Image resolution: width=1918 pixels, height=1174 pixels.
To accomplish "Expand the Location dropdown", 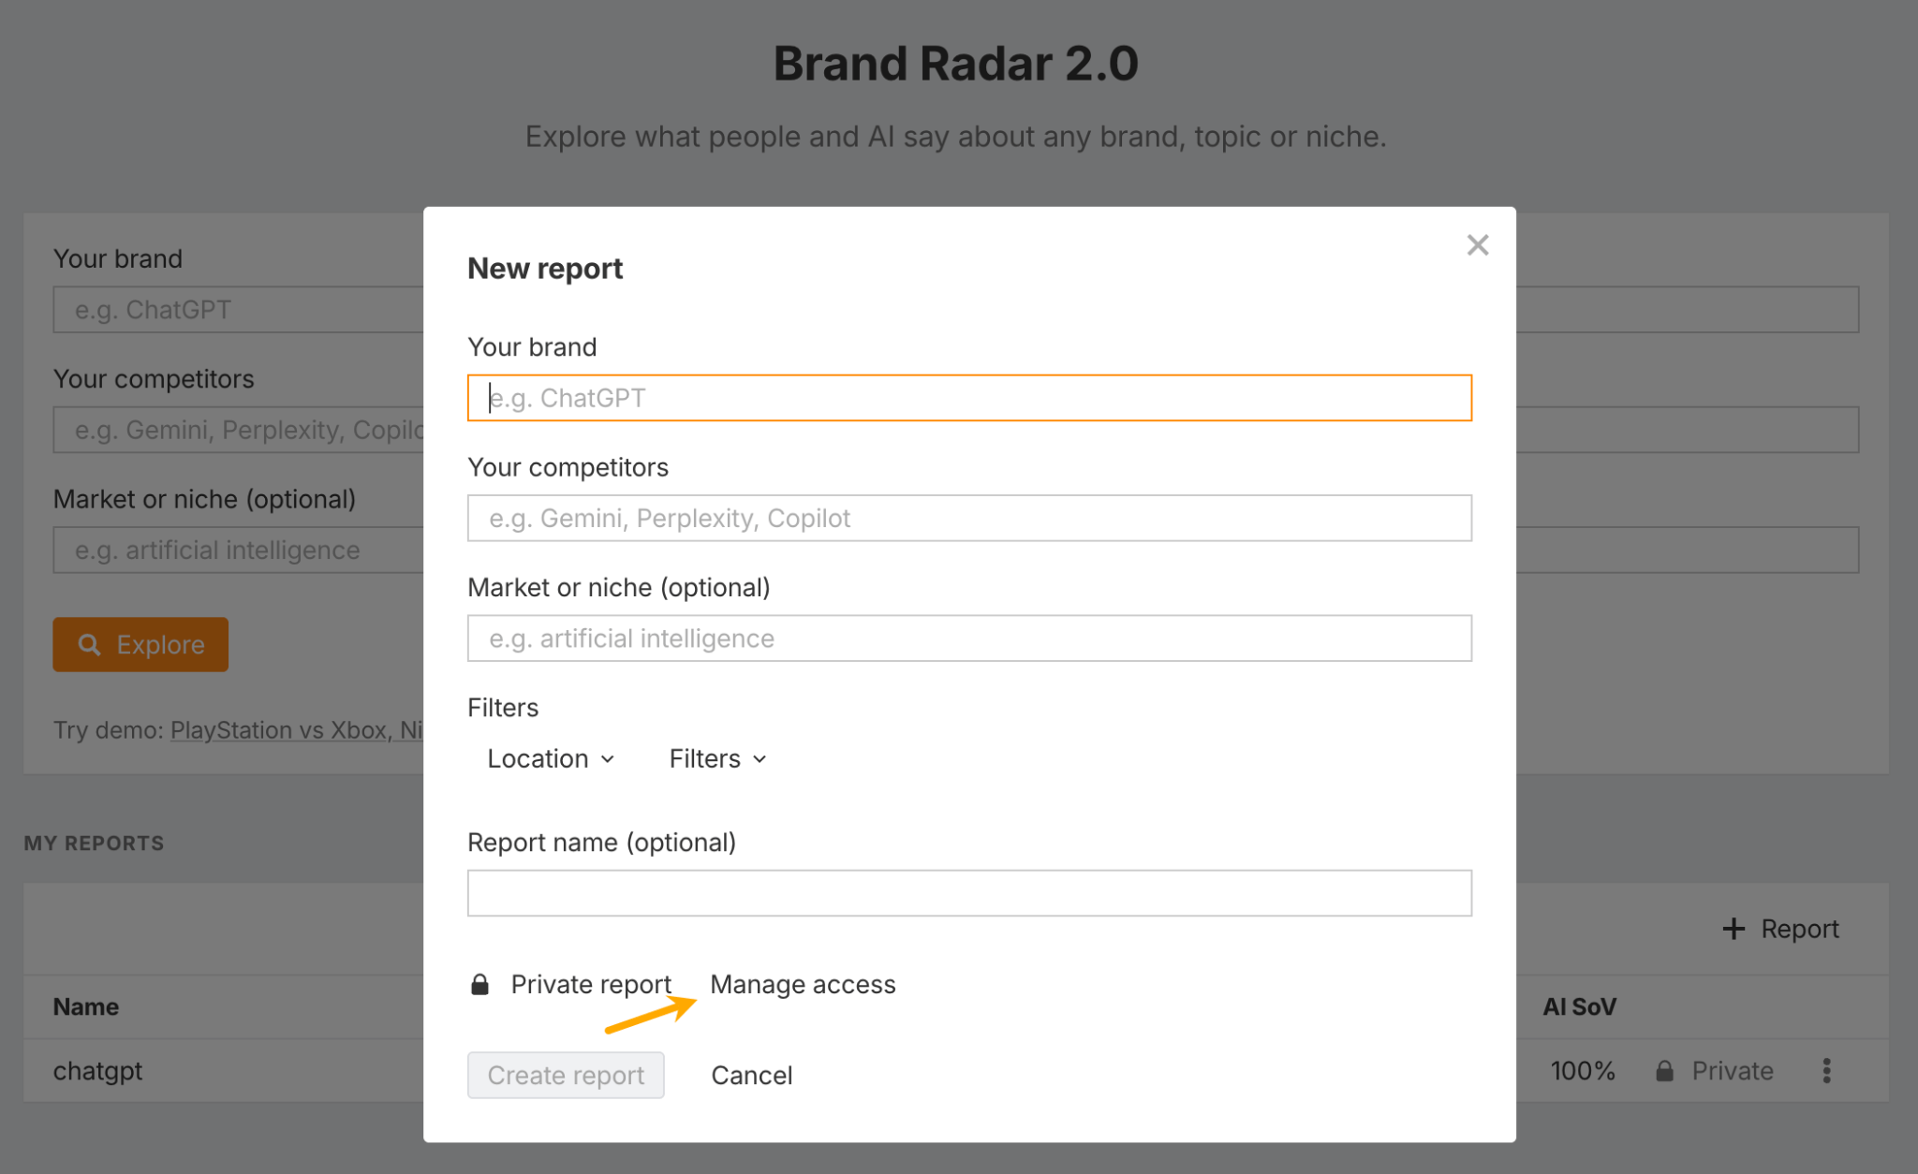I will [x=551, y=758].
